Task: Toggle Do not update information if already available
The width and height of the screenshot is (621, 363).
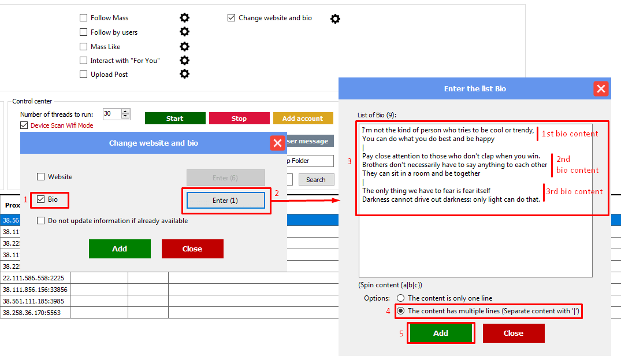Action: (x=41, y=221)
